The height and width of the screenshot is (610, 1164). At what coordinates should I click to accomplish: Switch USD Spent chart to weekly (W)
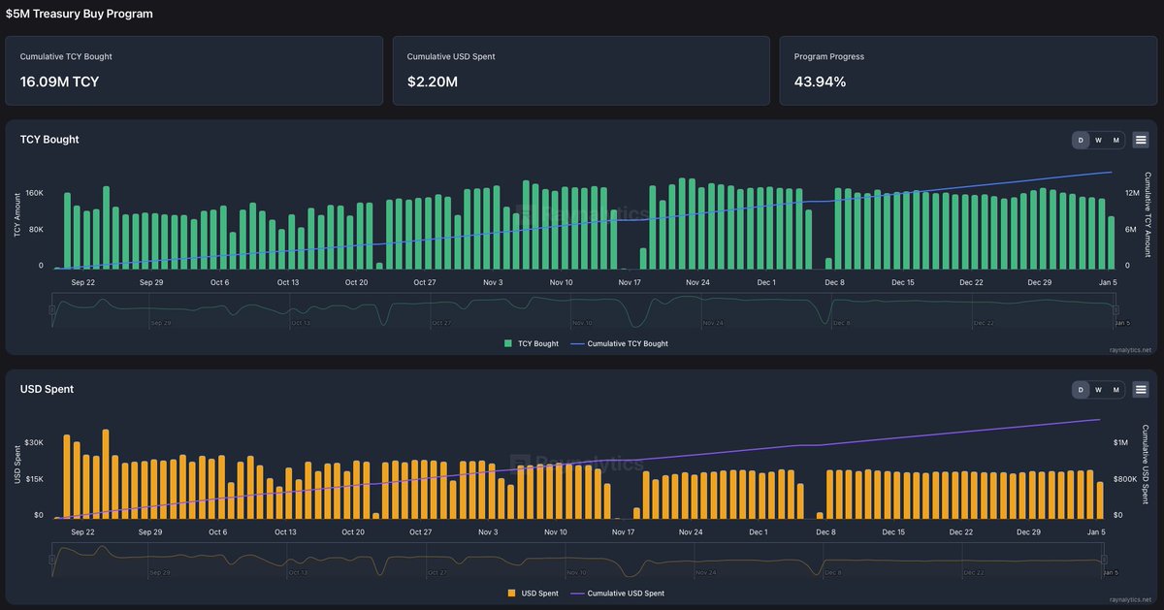point(1098,390)
